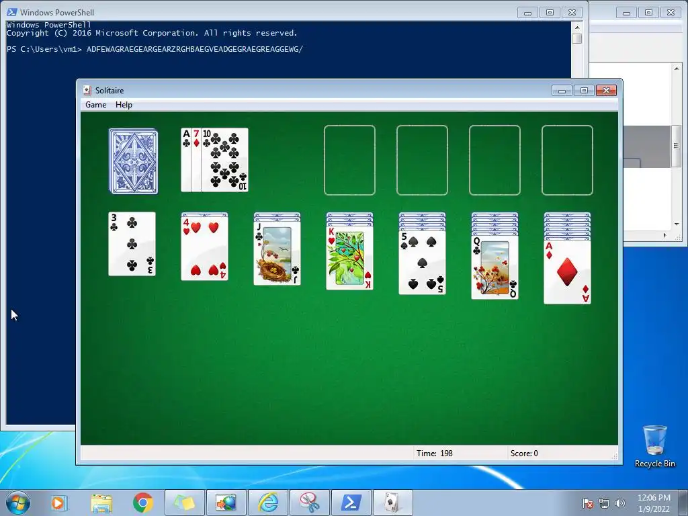The height and width of the screenshot is (516, 688).
Task: Click the typed PowerShell command line text
Action: [x=195, y=49]
